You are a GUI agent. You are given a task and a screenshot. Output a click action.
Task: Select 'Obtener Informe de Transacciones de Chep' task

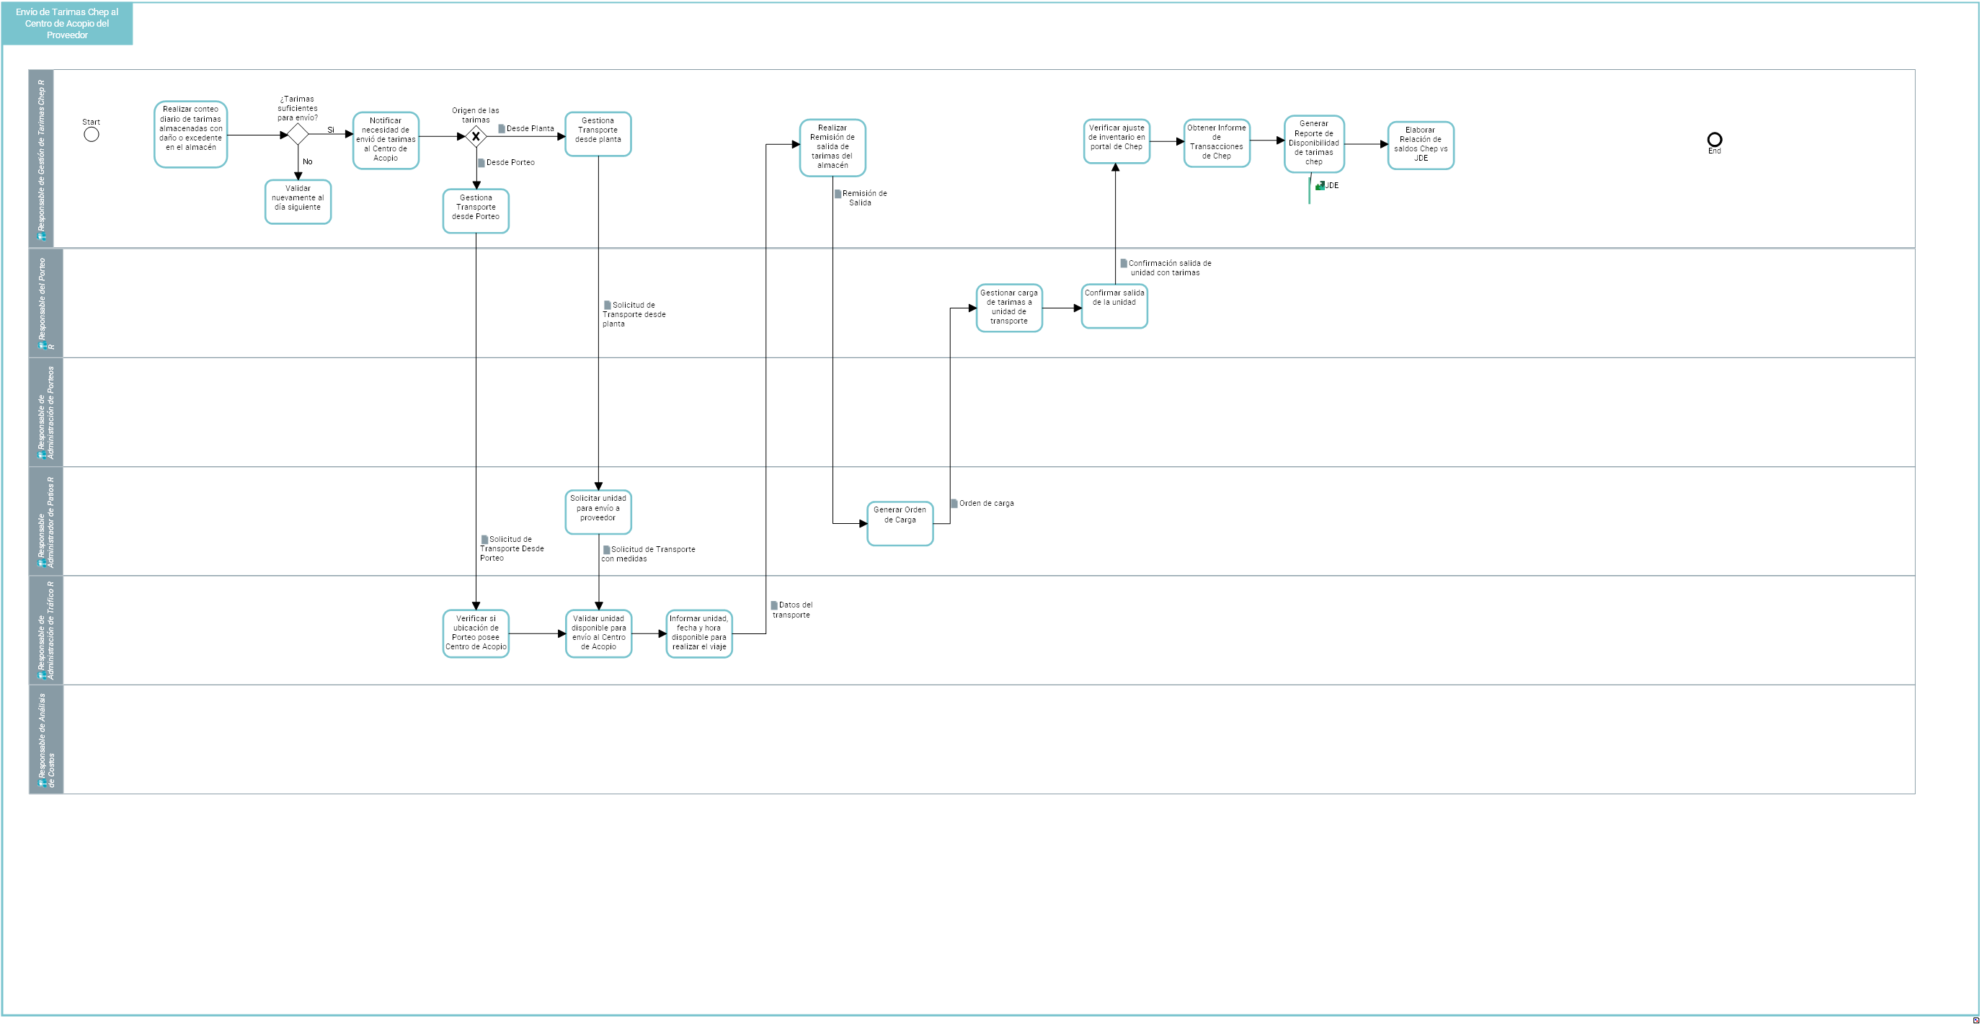click(x=1217, y=143)
